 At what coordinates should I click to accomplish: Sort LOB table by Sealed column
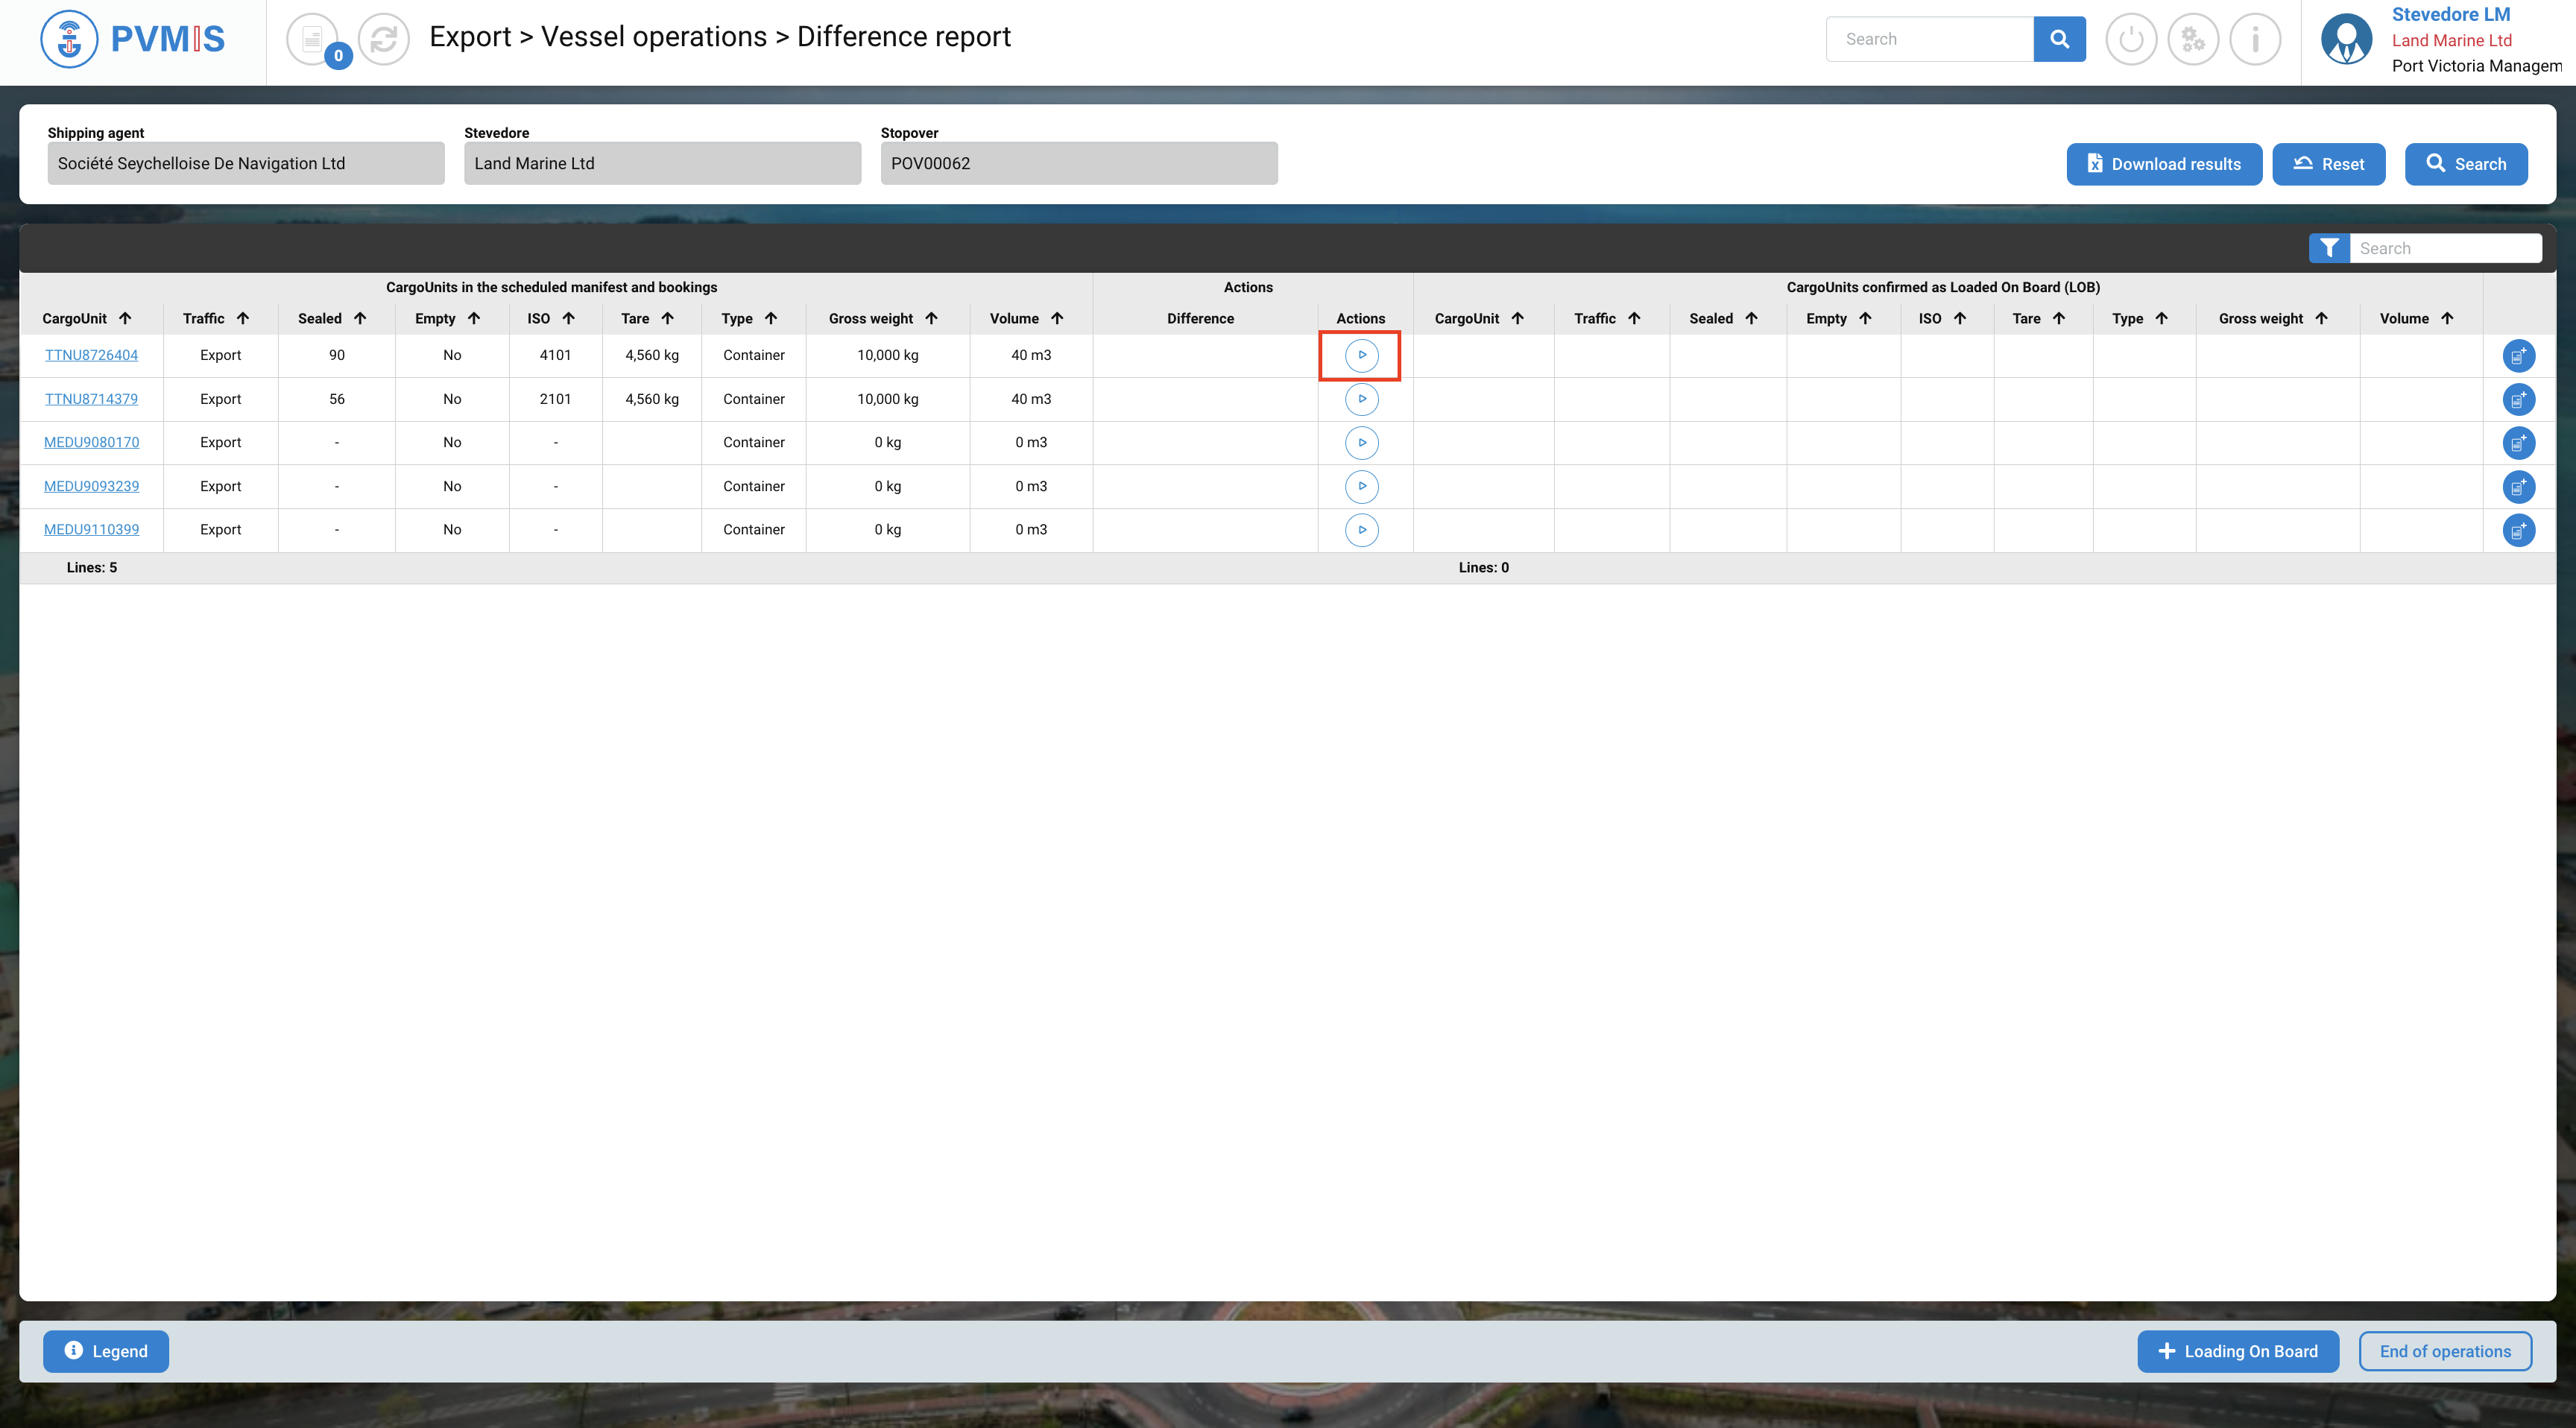coord(1751,318)
